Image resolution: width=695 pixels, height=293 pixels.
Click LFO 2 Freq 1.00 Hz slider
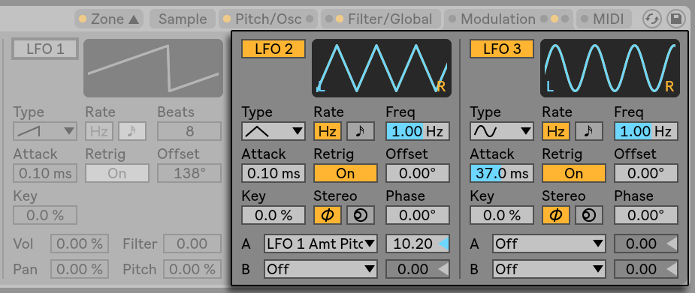[x=418, y=131]
